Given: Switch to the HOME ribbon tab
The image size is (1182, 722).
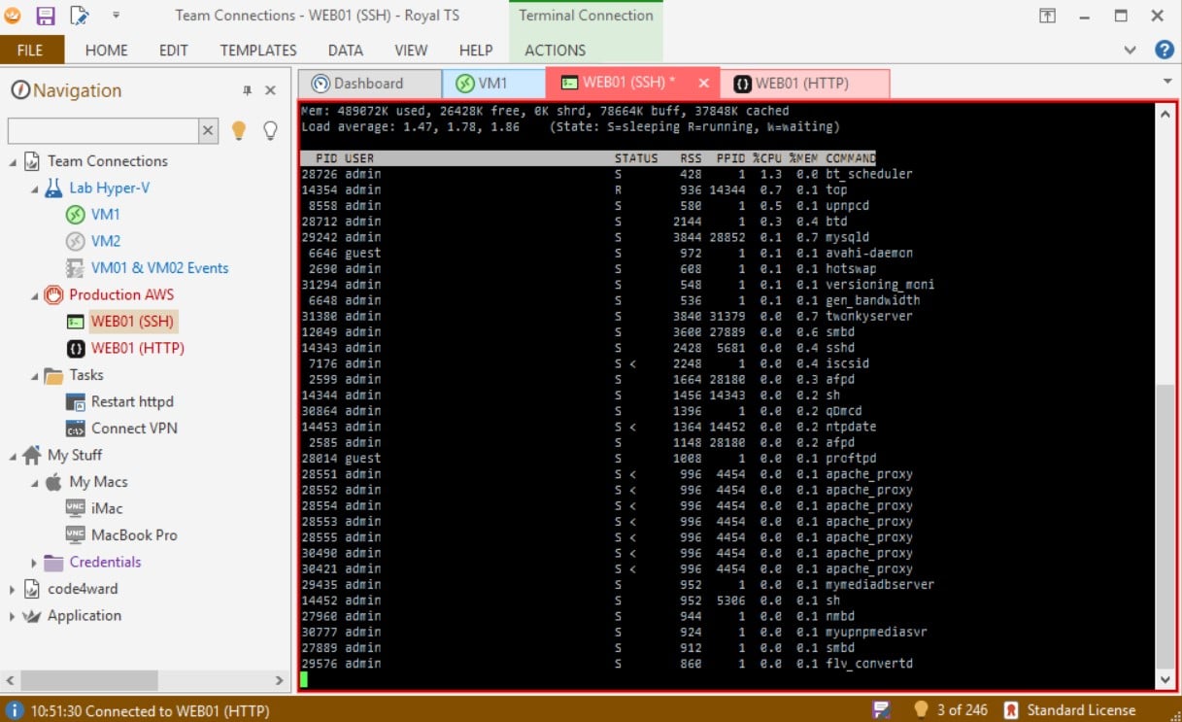Looking at the screenshot, I should click(106, 50).
